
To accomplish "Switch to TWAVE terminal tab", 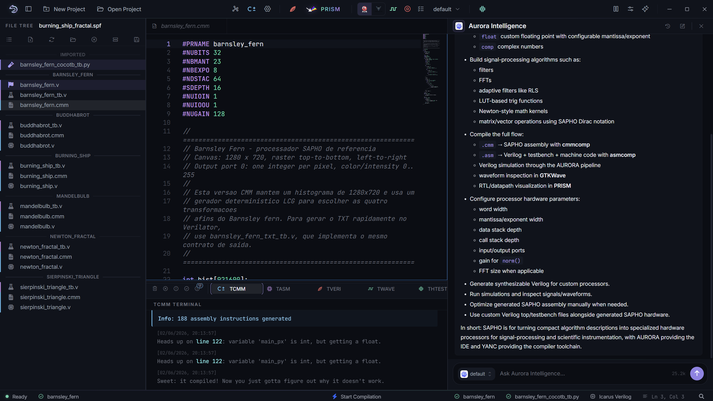I will coord(381,289).
